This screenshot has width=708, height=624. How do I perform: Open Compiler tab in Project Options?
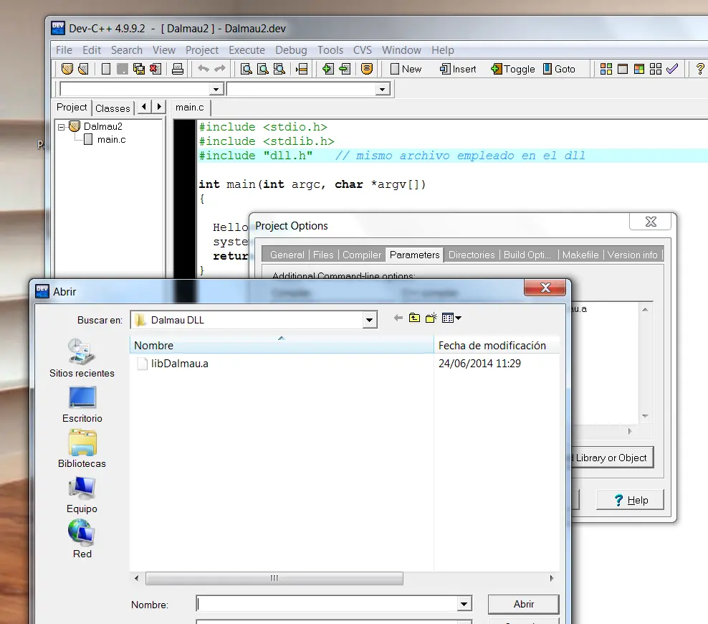(362, 255)
